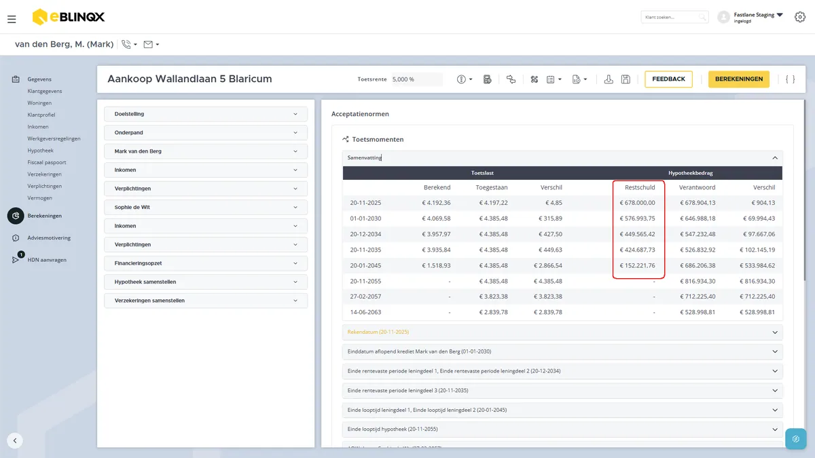Open the floating help widget icon
The image size is (815, 458).
(795, 439)
